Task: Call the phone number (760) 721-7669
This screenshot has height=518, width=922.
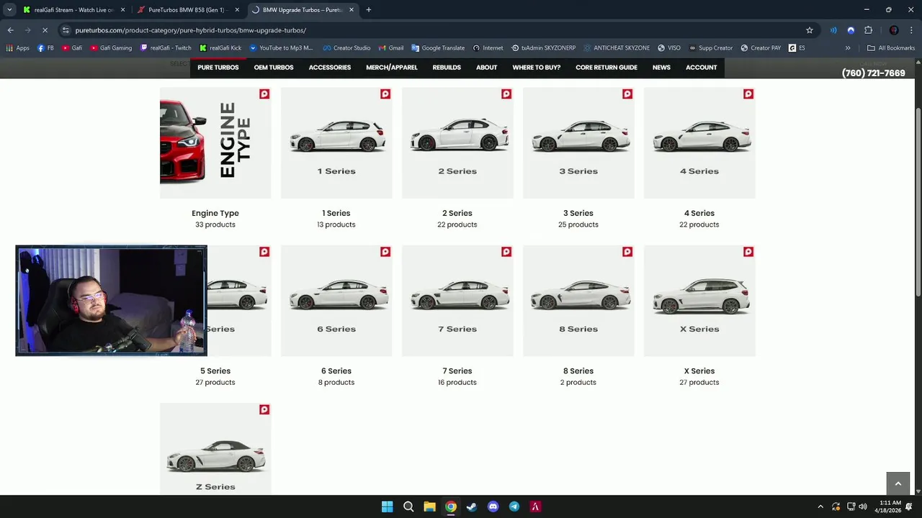Action: coord(873,73)
